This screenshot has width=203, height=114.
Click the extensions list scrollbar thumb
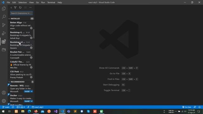point(34,34)
